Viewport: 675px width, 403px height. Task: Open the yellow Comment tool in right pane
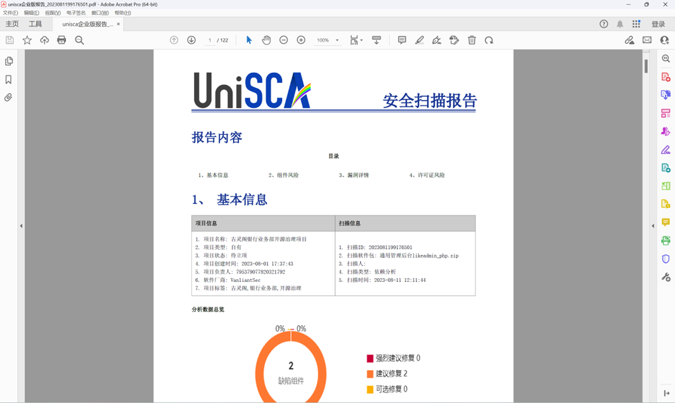click(x=666, y=222)
